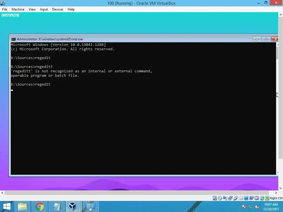Screen dimensions: 283x212
Task: Click the VM horizontal scroll left arrow
Action: click(x=2, y=193)
